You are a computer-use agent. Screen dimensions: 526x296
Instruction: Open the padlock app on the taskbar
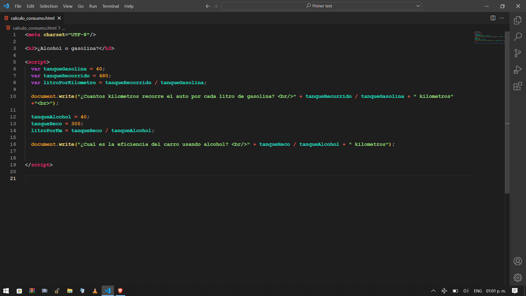[57, 291]
